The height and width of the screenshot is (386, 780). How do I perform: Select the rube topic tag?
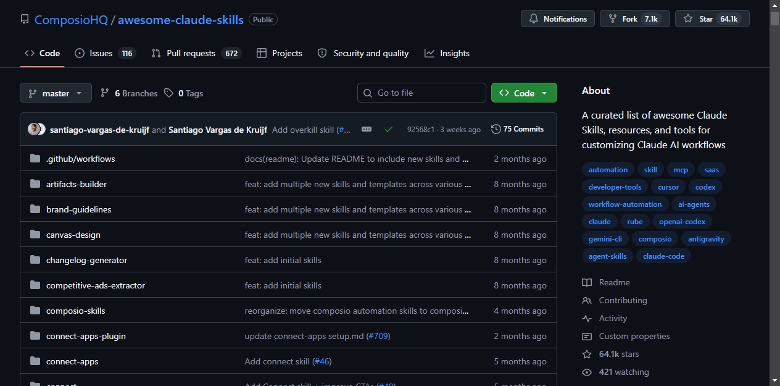(x=635, y=222)
